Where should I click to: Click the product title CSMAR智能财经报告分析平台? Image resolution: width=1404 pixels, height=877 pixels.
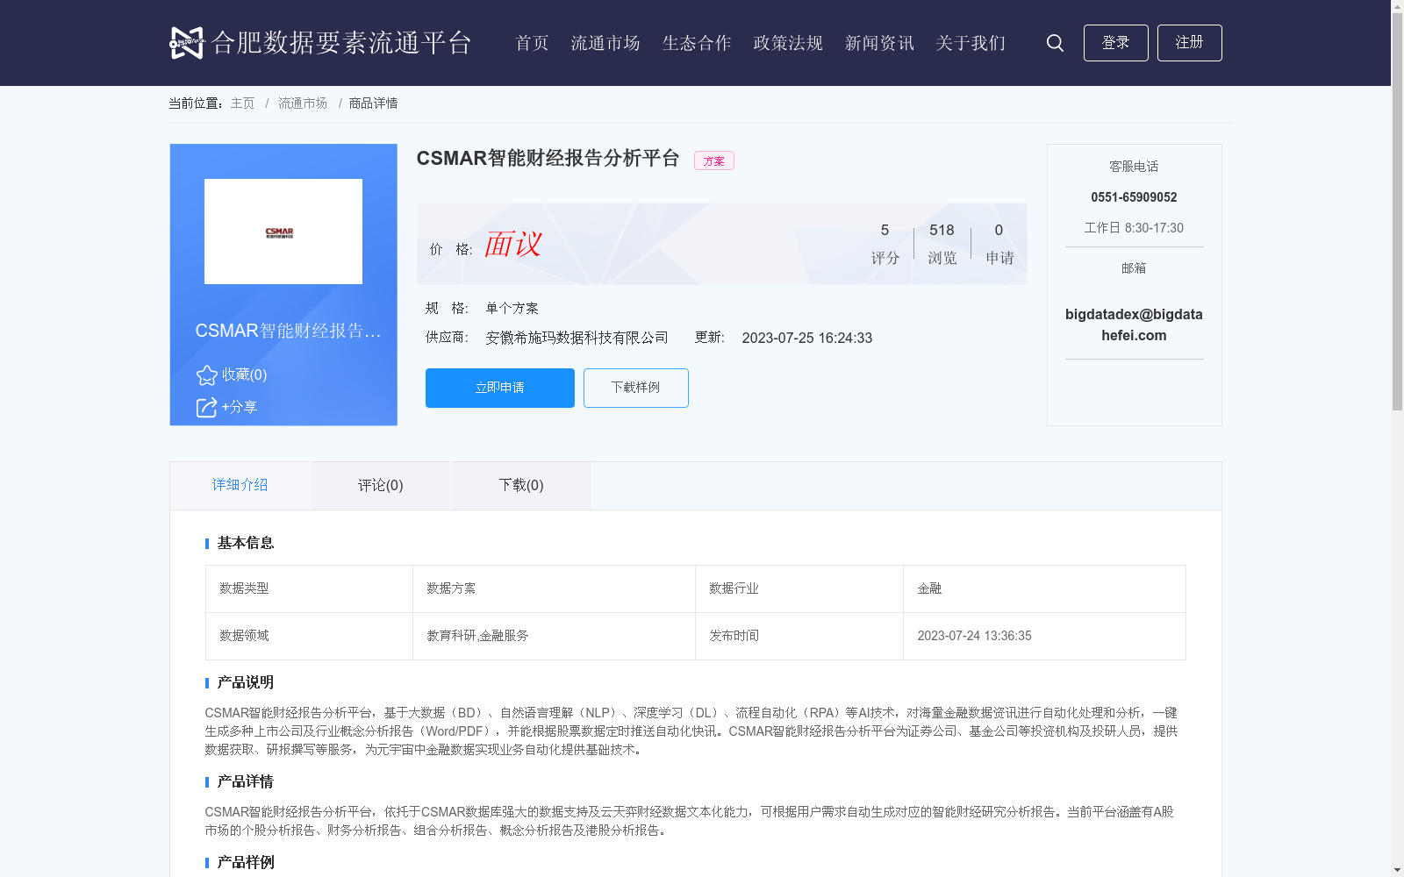[548, 158]
